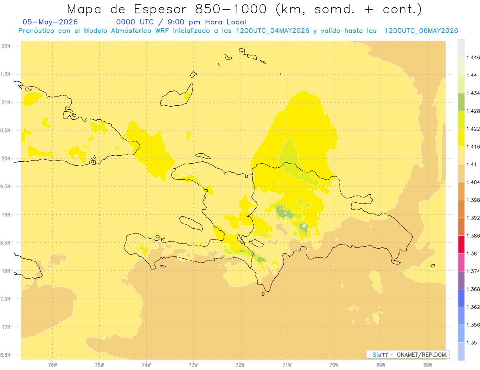Select the 05-May-2026 date text

click(50, 22)
